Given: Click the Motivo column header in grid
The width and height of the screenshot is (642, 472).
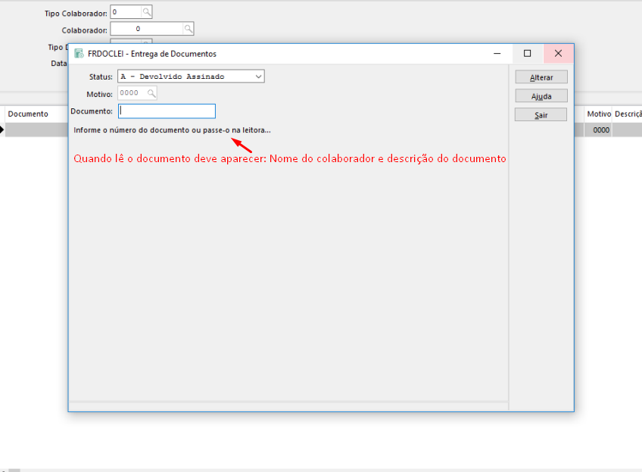Looking at the screenshot, I should coord(599,114).
